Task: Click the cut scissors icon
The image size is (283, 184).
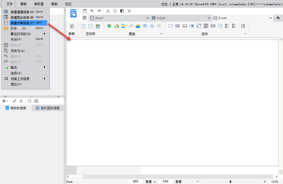Action: [x=108, y=11]
